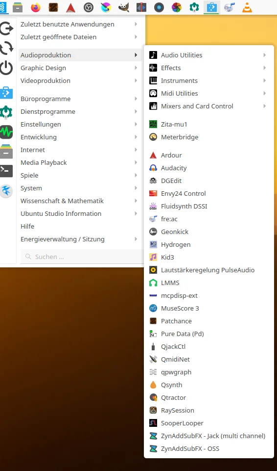Expand the Büroprogramme category arrow
Image resolution: width=277 pixels, height=471 pixels.
pos(136,99)
